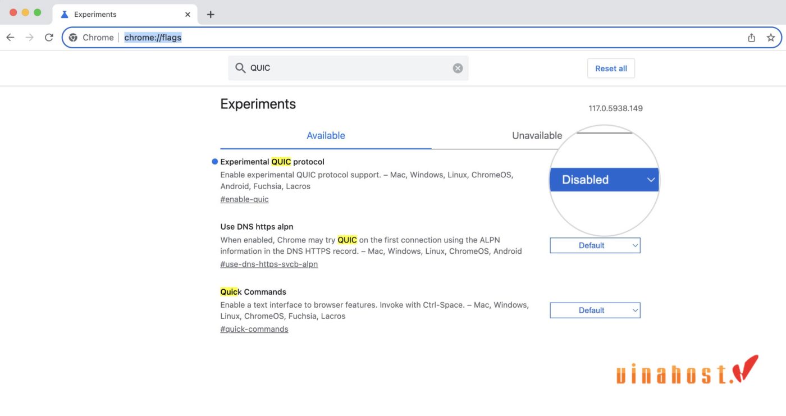Image resolution: width=786 pixels, height=416 pixels.
Task: Click the browser back arrow
Action: coord(10,38)
